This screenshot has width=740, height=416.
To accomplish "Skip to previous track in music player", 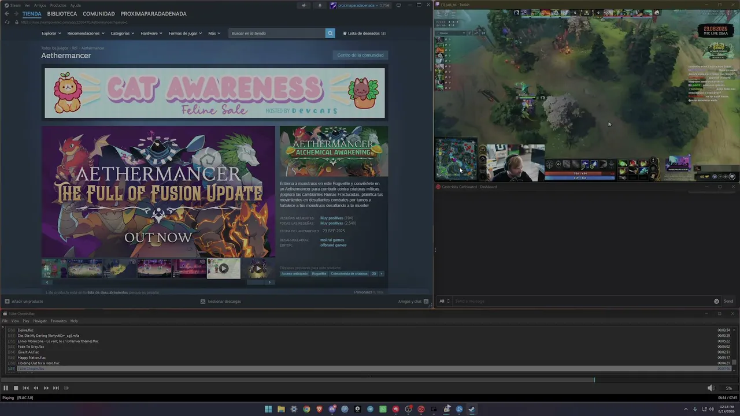I will pyautogui.click(x=25, y=388).
